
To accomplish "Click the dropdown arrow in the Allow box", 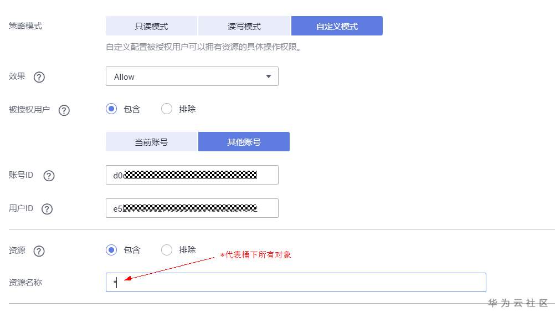I will point(269,76).
